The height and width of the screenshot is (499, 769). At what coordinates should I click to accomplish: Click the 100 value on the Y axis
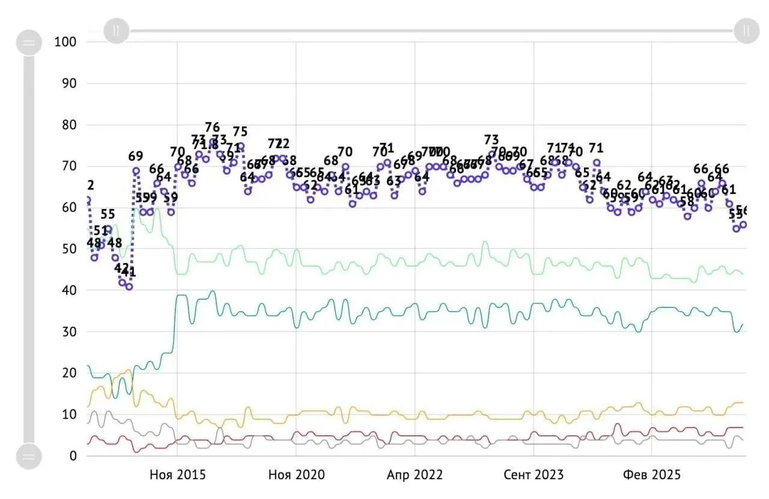click(65, 41)
